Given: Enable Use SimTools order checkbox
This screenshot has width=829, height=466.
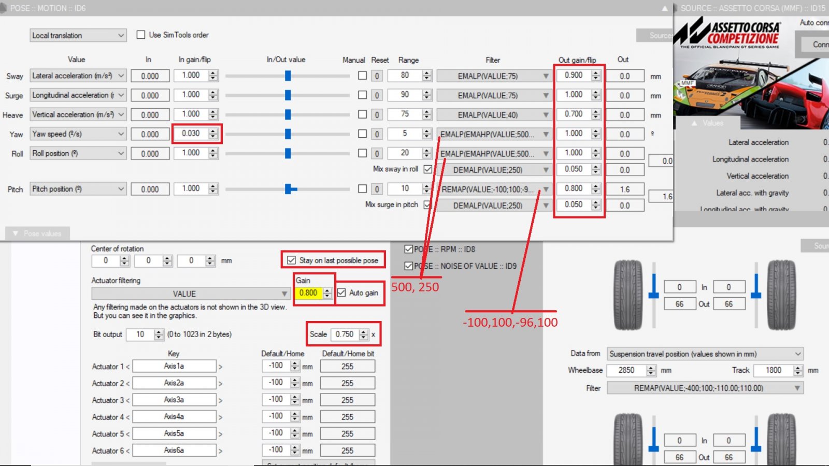Looking at the screenshot, I should [141, 35].
